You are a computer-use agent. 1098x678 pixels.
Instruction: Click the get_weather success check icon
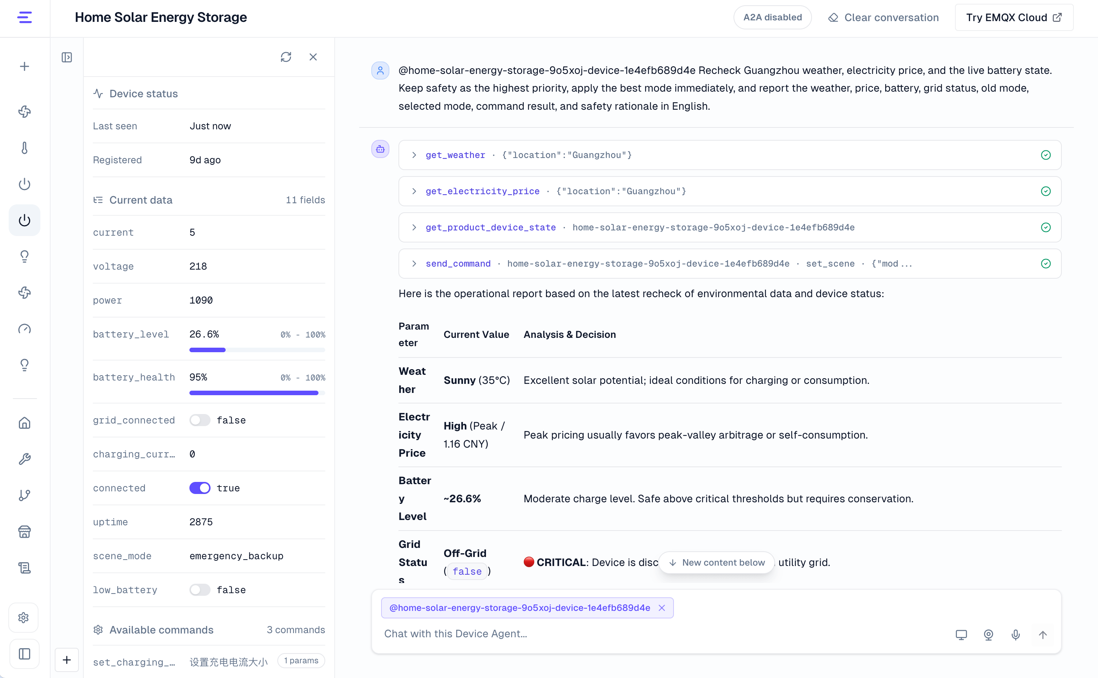[1046, 155]
